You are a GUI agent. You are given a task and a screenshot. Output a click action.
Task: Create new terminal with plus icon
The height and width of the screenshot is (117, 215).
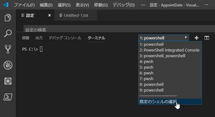click(x=197, y=38)
